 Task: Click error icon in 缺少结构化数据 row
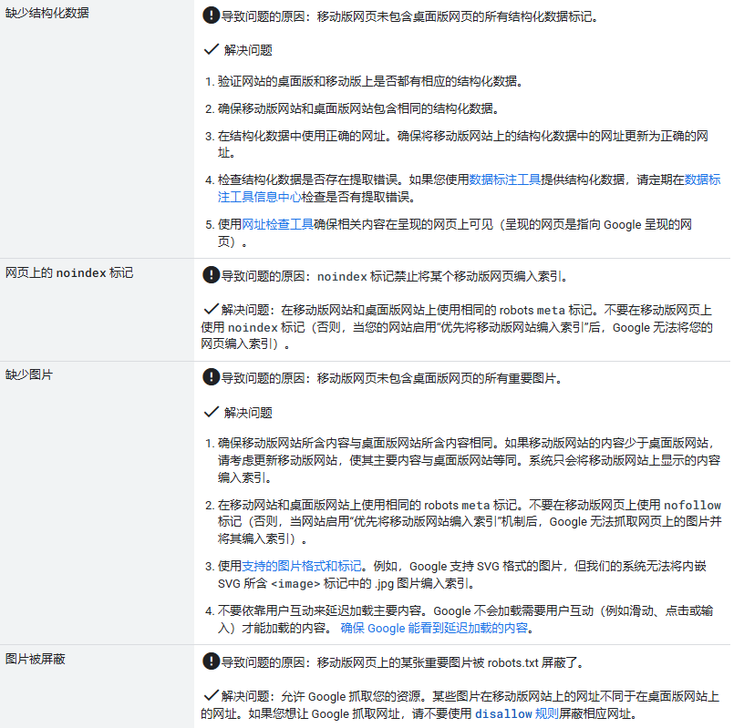[211, 15]
